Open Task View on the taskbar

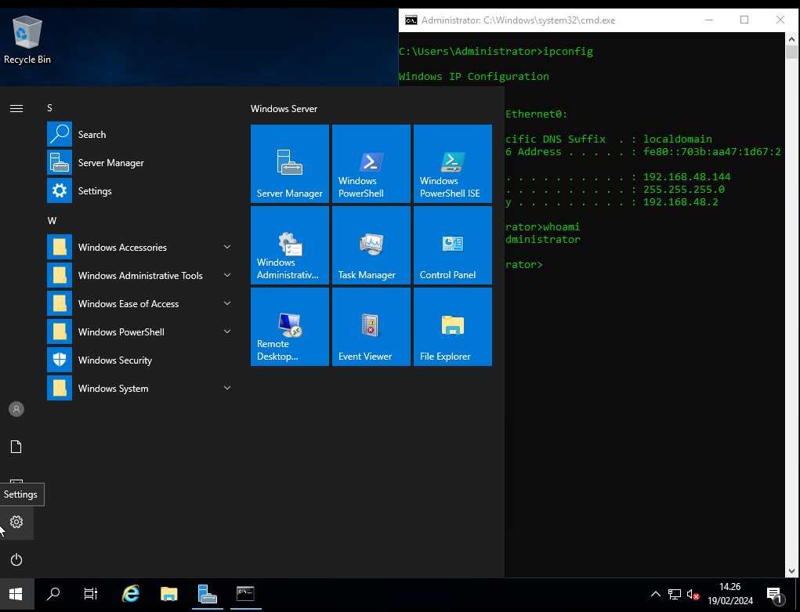point(91,594)
